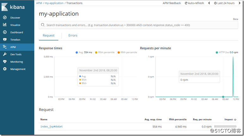This screenshot has width=244, height=136.
Task: Step time range backward with left chevron
Action: [x=209, y=3]
